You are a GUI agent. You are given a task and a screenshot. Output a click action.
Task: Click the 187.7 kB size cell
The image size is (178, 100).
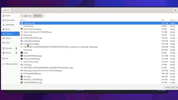(x=165, y=23)
